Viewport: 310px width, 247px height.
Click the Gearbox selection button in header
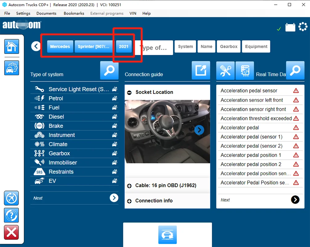[228, 46]
